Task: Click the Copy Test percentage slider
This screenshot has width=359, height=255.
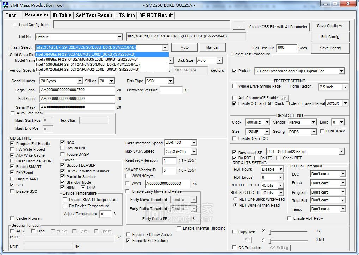Action: [x=288, y=232]
